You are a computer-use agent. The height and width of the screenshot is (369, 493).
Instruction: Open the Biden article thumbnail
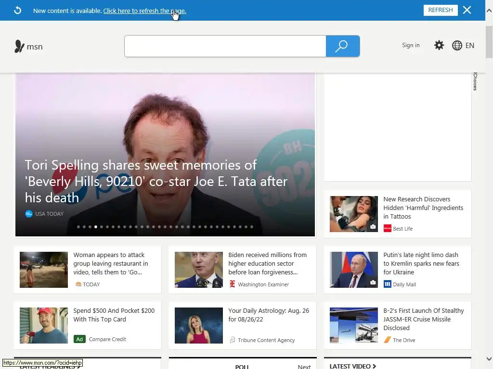pyautogui.click(x=199, y=270)
